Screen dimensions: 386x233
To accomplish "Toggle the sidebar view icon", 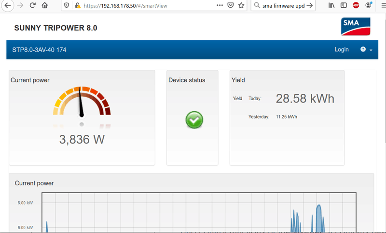I will pos(344,5).
